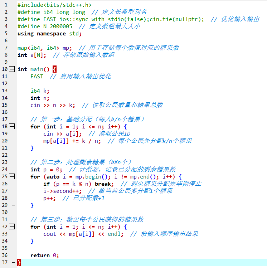Click the comment '第三步' on line 31
Screen dimensions: 267x268
[50, 219]
